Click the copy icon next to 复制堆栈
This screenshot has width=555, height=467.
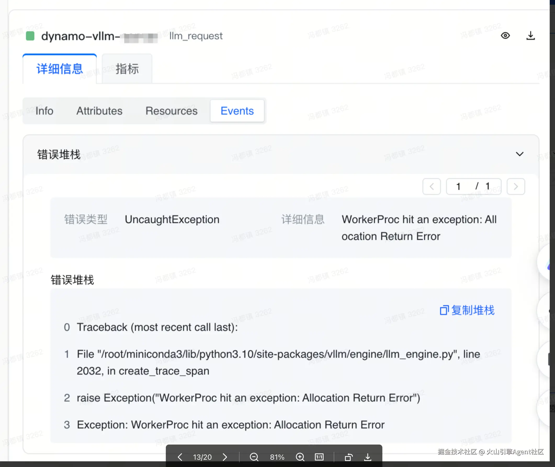pyautogui.click(x=444, y=310)
